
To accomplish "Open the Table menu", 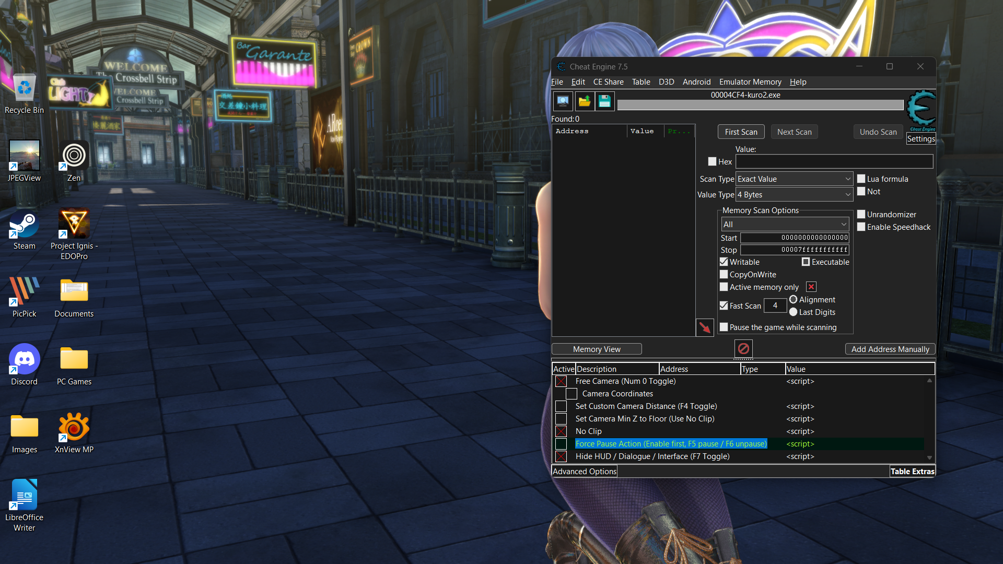I will pyautogui.click(x=641, y=81).
